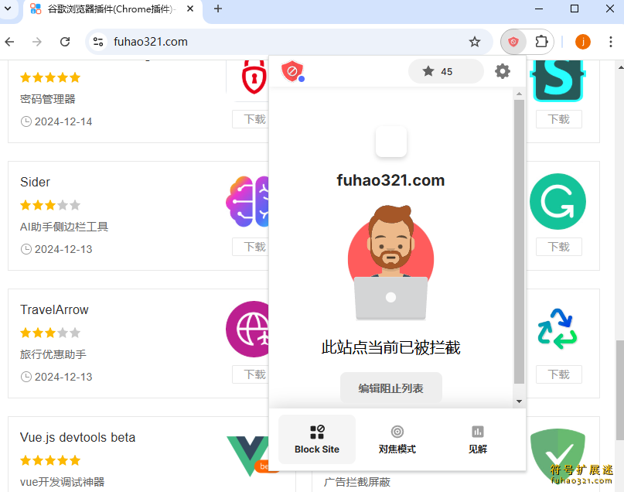Image resolution: width=624 pixels, height=492 pixels.
Task: Click the password manager padlock icon
Action: 254,77
